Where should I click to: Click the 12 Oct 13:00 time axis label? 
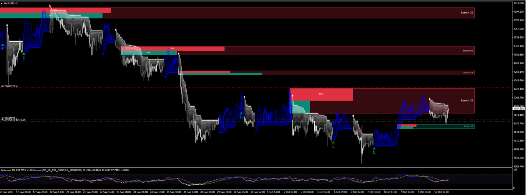[x=441, y=191]
